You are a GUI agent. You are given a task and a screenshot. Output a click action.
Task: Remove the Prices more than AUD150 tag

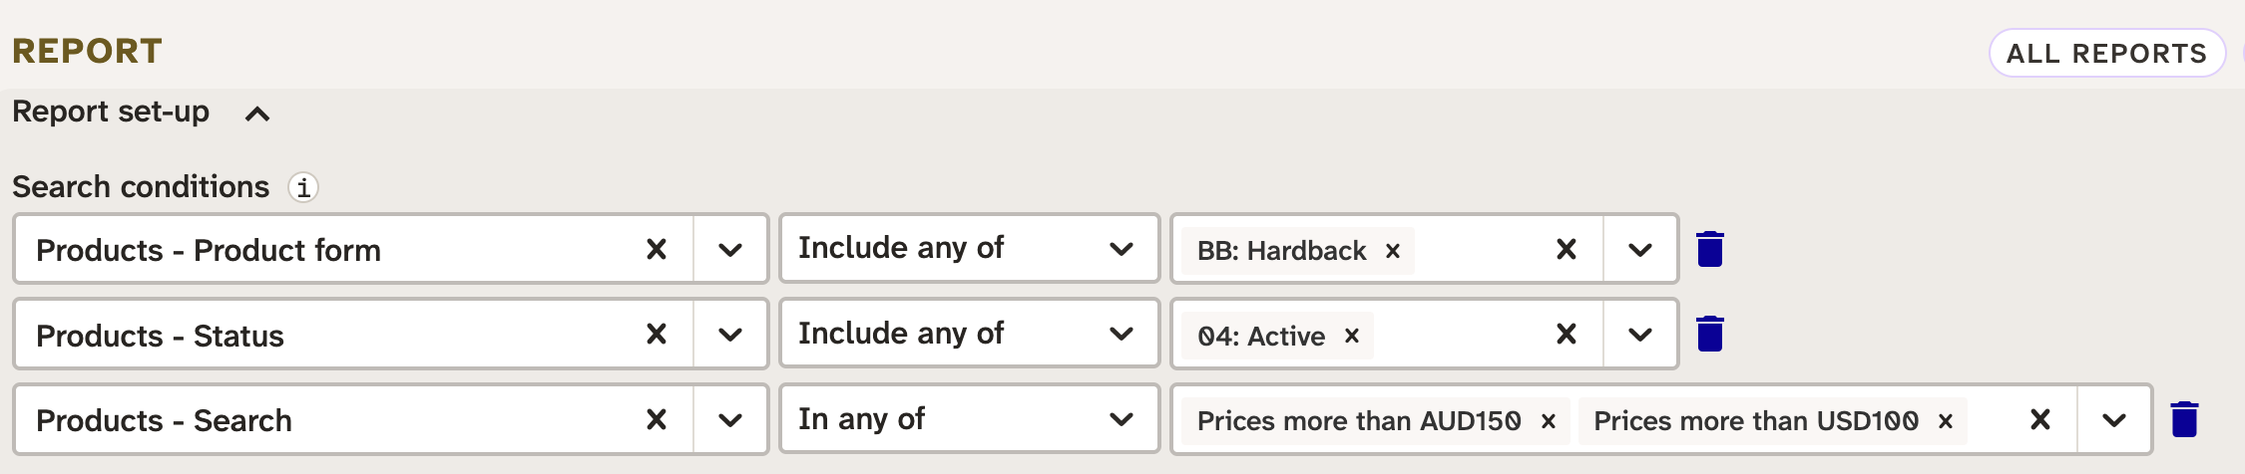coord(1549,421)
